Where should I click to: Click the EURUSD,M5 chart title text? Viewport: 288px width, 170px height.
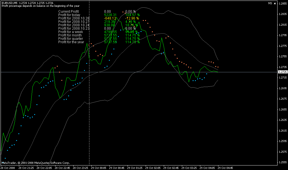[10, 3]
